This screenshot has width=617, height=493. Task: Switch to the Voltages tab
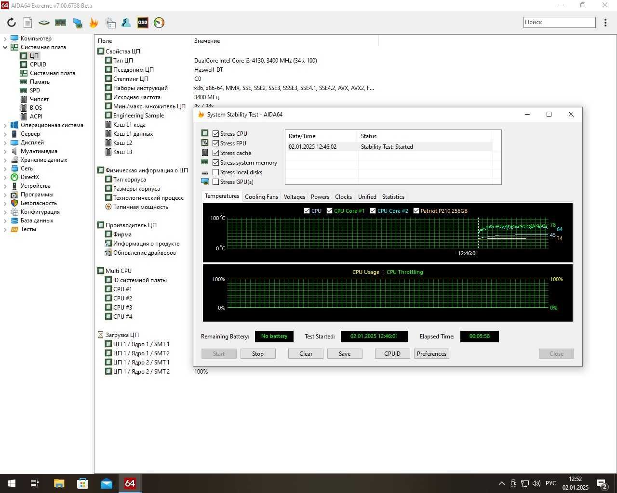click(x=295, y=196)
